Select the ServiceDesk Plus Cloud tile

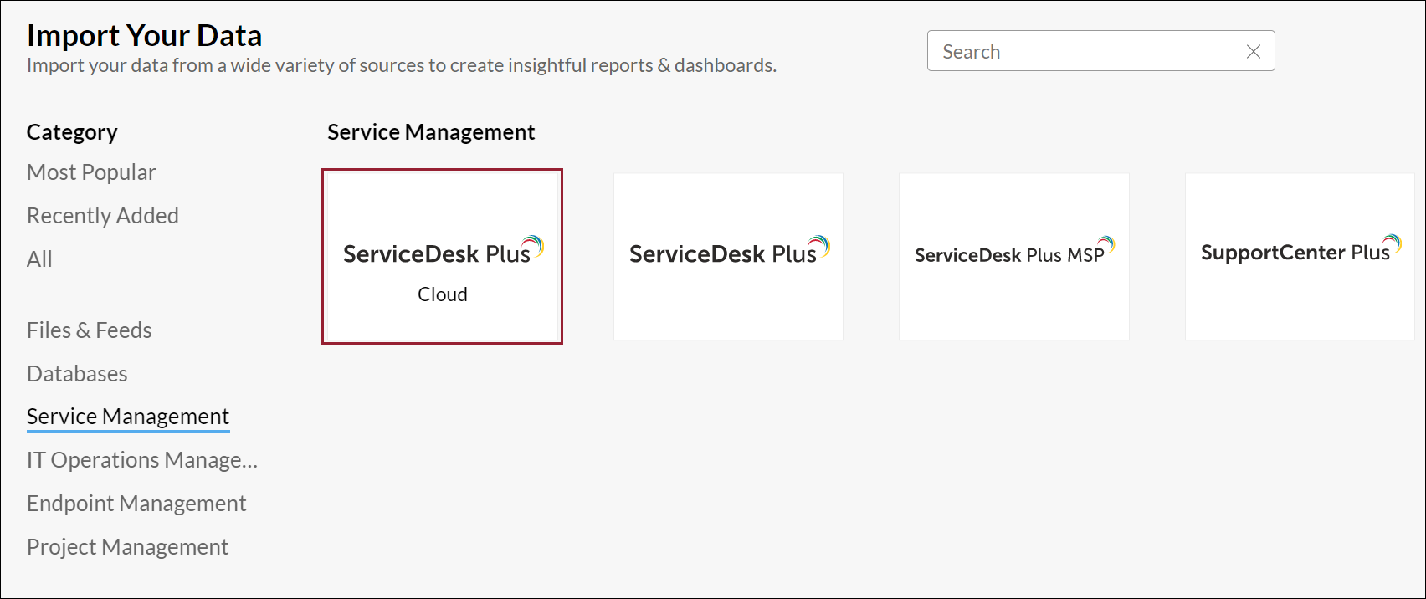pyautogui.click(x=442, y=256)
